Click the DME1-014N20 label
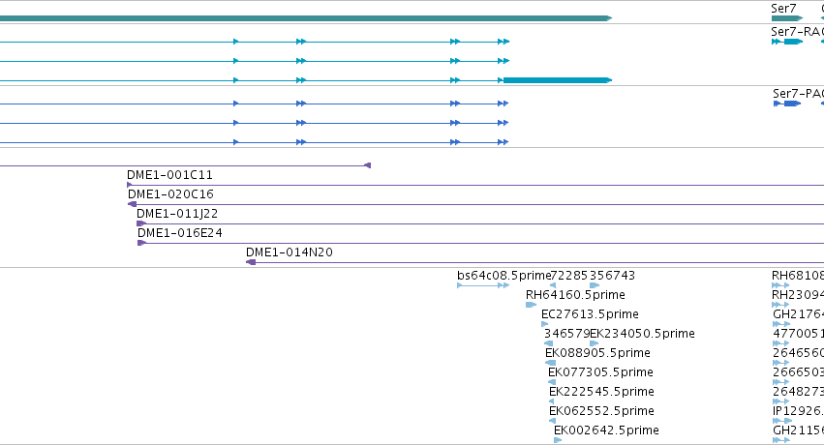The image size is (824, 445). (x=290, y=252)
